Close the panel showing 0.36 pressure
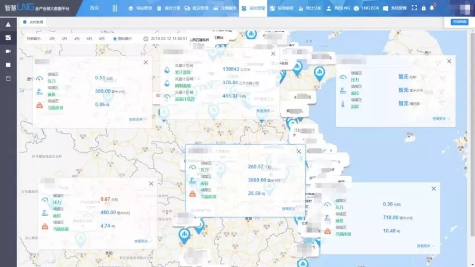The width and height of the screenshot is (475, 267). pyautogui.click(x=434, y=189)
